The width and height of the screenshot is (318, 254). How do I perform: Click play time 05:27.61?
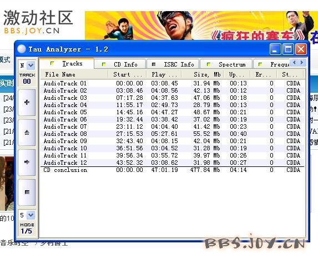(164, 134)
